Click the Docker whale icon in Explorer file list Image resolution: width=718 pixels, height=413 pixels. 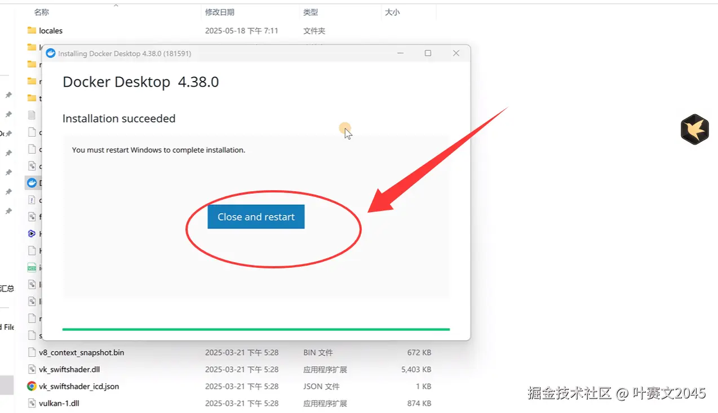point(32,183)
